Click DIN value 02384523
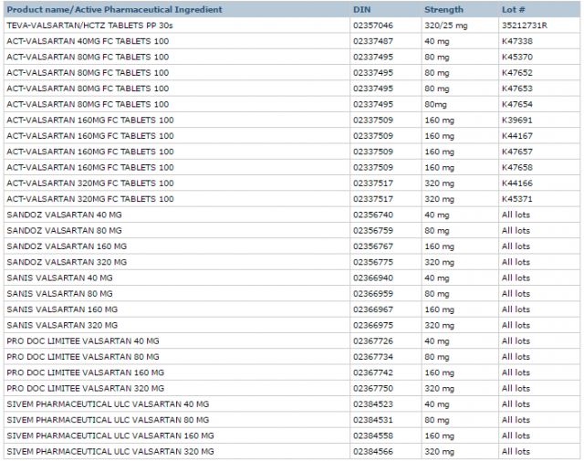 tap(373, 404)
